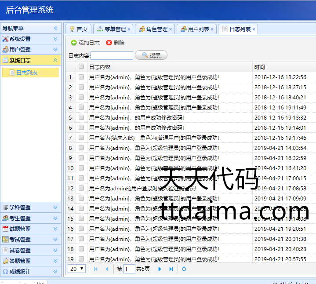The height and width of the screenshot is (284, 316).
Task: Click the 日志内容 search input field
Action: [112, 56]
